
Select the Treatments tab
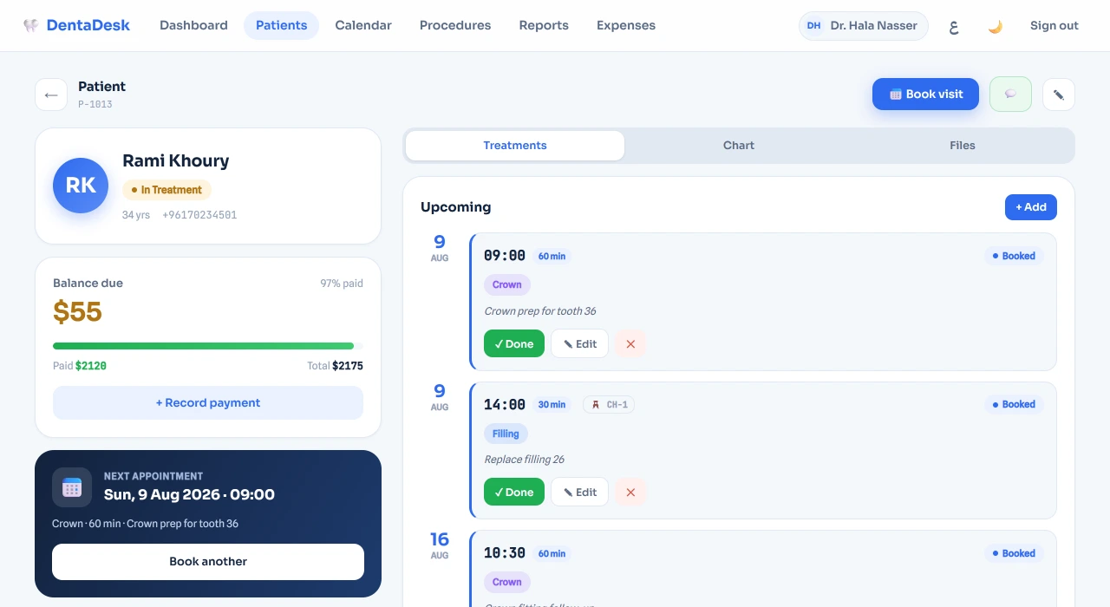point(515,146)
